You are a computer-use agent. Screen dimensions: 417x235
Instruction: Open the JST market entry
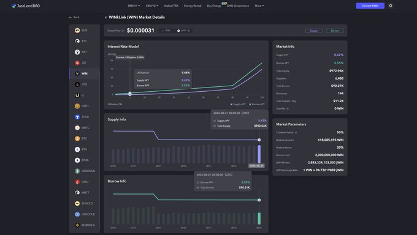click(x=84, y=63)
